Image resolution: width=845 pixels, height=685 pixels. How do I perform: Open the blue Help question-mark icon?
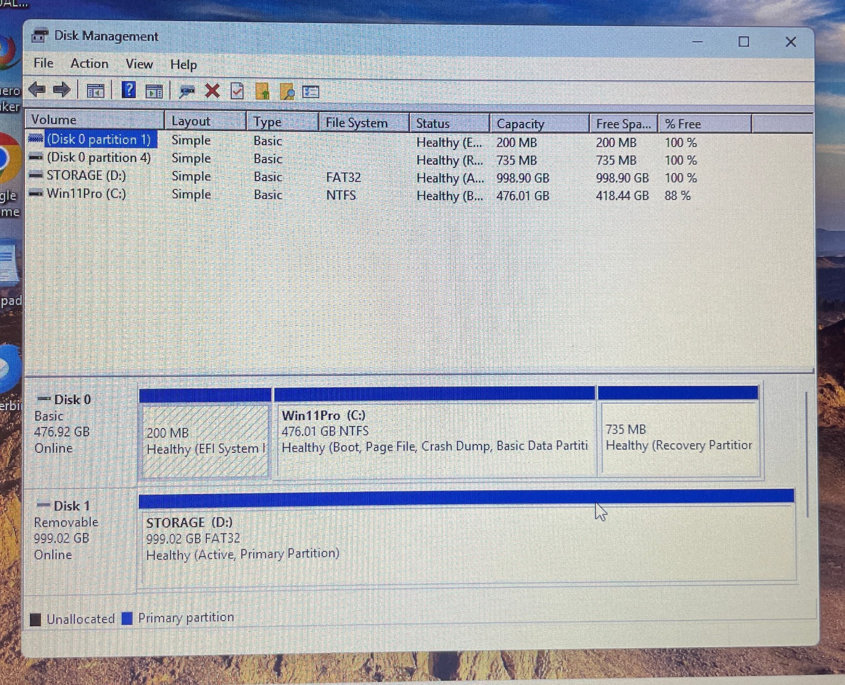coord(128,90)
